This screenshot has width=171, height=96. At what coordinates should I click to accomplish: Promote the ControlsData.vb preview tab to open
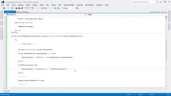point(162,12)
